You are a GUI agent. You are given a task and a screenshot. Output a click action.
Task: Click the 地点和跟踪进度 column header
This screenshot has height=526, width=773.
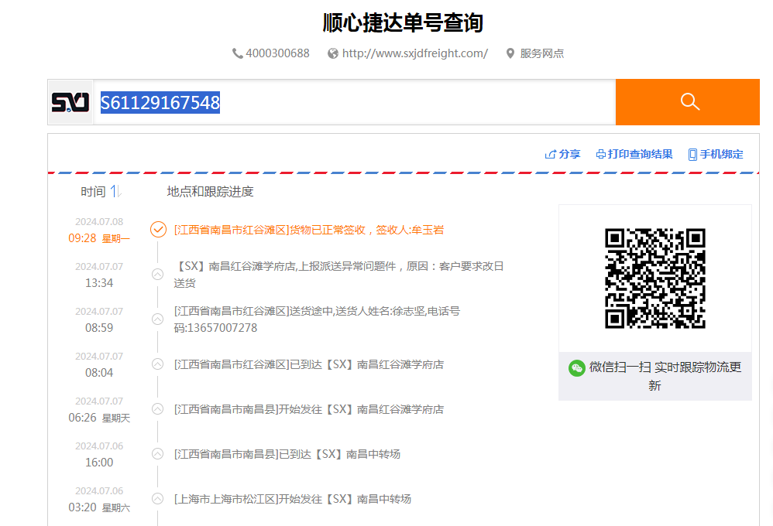[210, 192]
